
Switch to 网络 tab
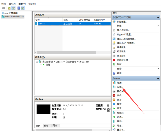(x=55, y=126)
